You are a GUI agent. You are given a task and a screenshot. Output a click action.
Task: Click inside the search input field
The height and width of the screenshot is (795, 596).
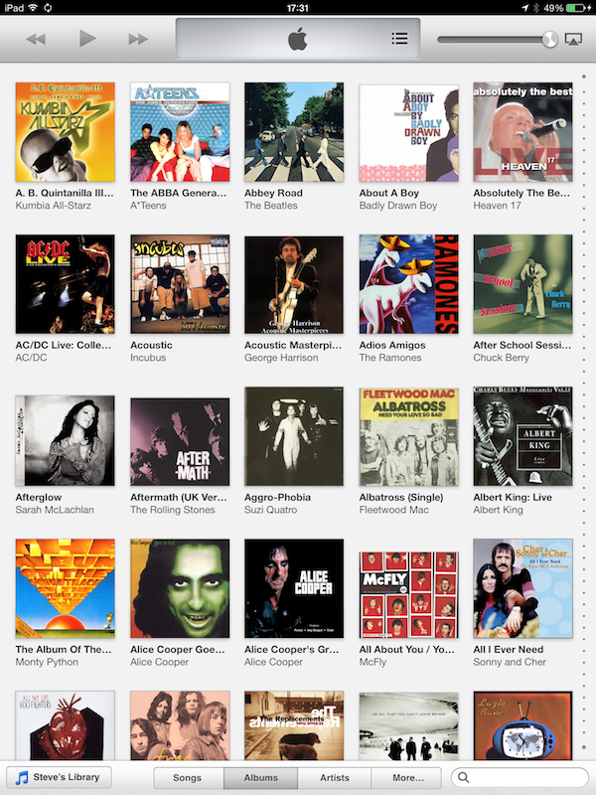(520, 777)
